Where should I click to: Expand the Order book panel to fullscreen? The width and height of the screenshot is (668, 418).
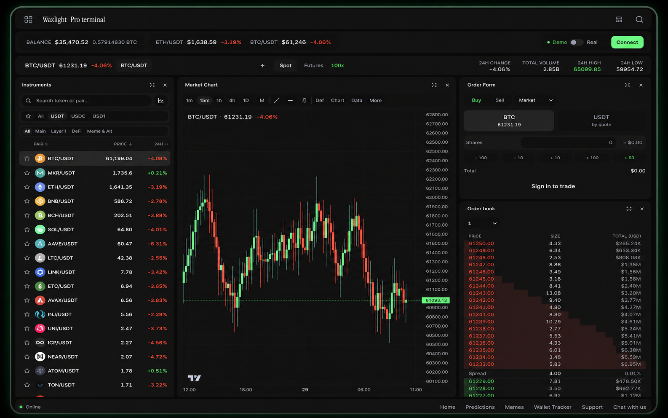click(x=629, y=209)
